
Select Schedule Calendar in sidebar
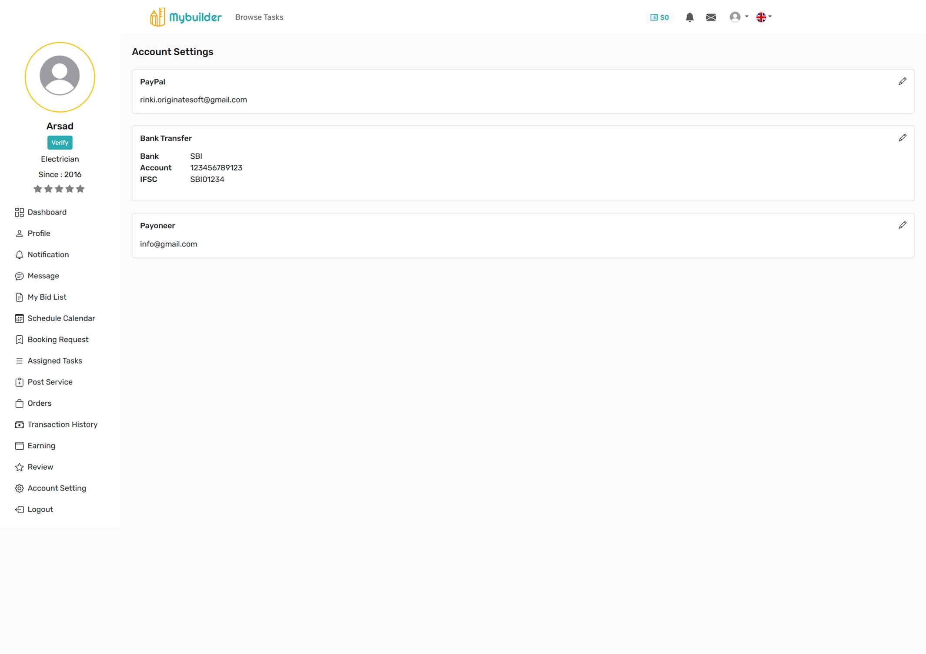point(61,318)
